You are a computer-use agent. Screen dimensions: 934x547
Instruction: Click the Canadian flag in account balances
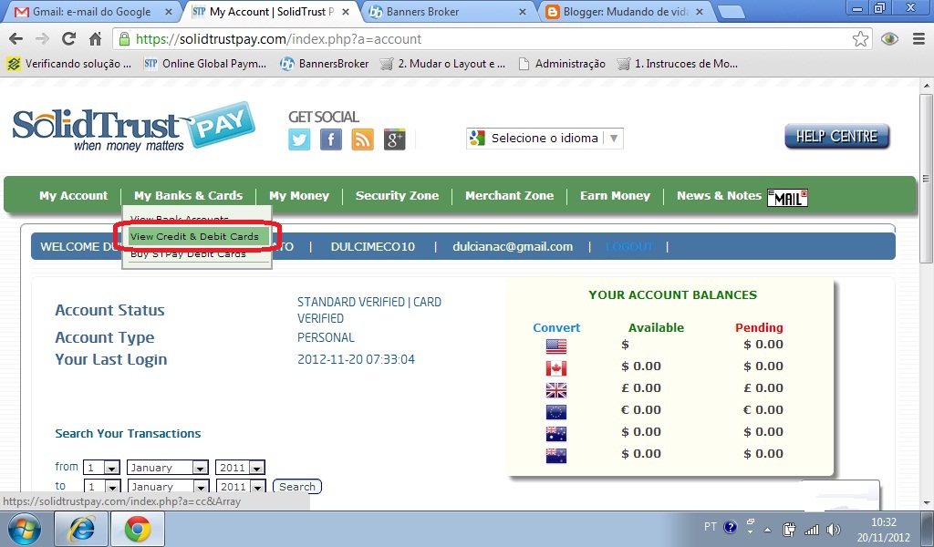pos(555,366)
